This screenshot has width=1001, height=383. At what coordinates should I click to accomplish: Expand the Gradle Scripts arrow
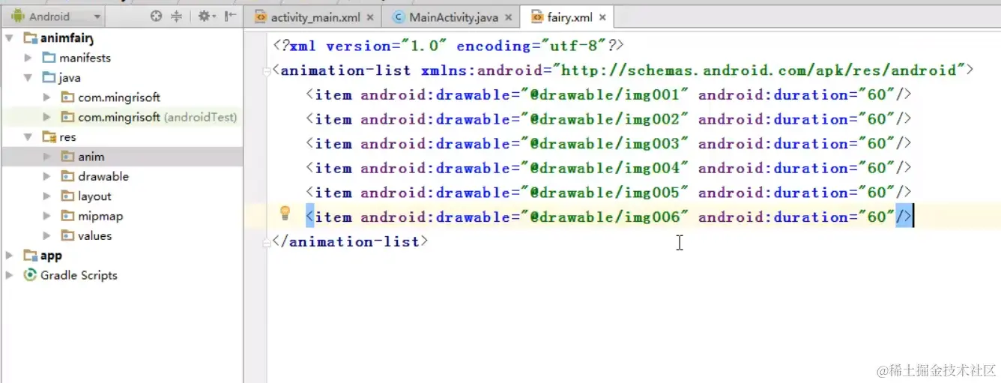9,275
